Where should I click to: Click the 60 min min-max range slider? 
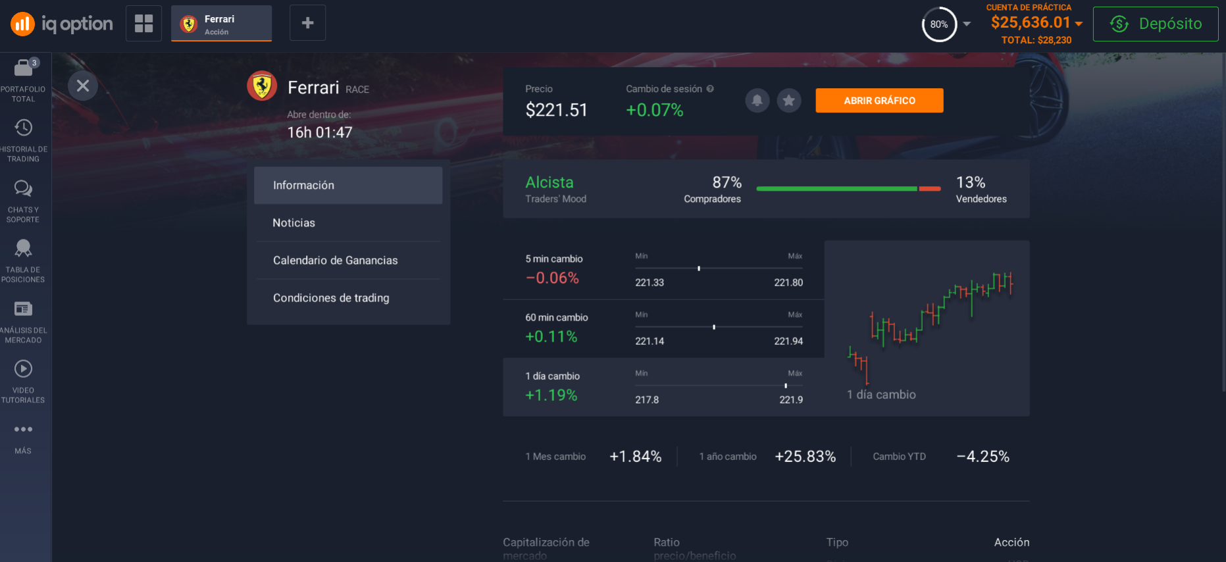[719, 327]
